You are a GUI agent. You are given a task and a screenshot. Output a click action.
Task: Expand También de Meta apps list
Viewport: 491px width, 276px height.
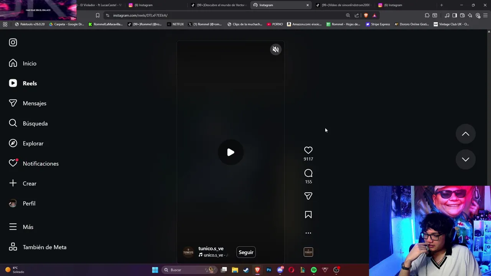[x=38, y=247]
